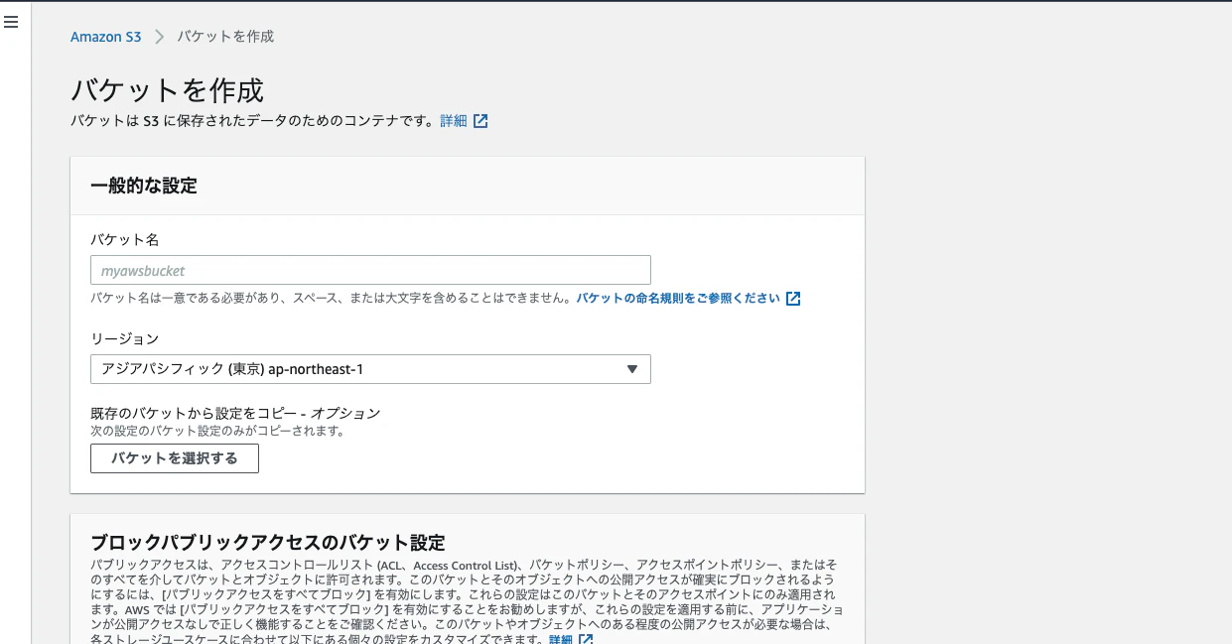Open 詳細 link in block public access section
The height and width of the screenshot is (644, 1232).
pyautogui.click(x=561, y=639)
